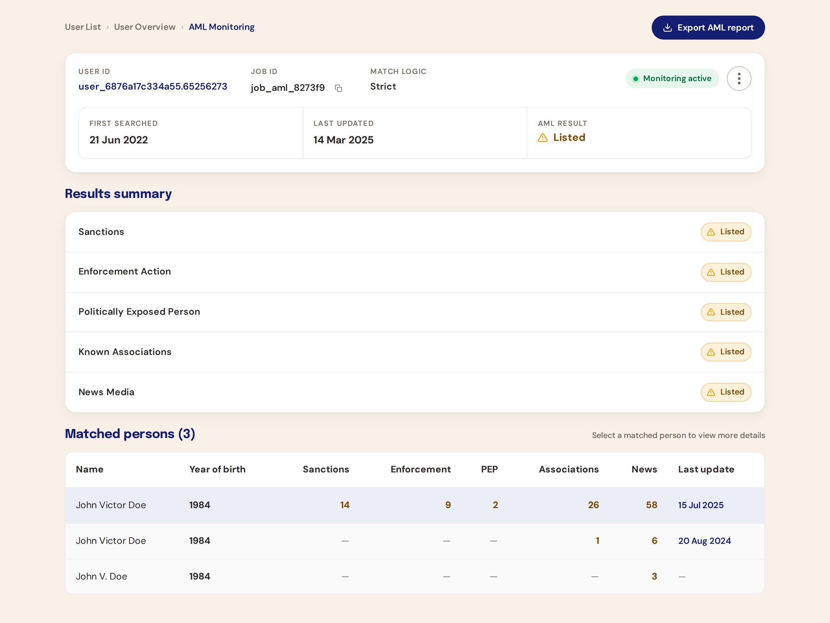Viewport: 830px width, 623px height.
Task: Click Listed badge on Sanctions row
Action: click(x=726, y=232)
